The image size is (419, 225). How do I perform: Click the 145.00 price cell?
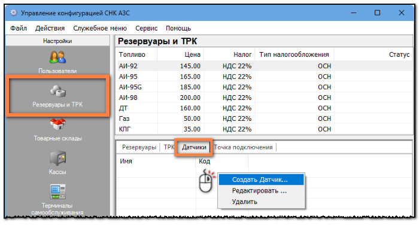(x=190, y=66)
